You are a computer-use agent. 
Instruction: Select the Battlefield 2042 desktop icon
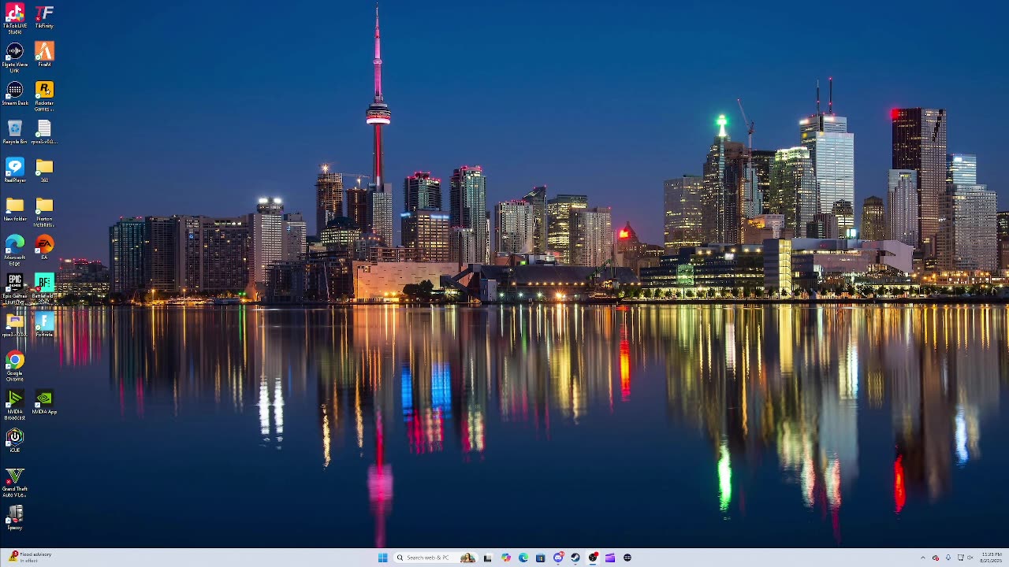pos(44,289)
